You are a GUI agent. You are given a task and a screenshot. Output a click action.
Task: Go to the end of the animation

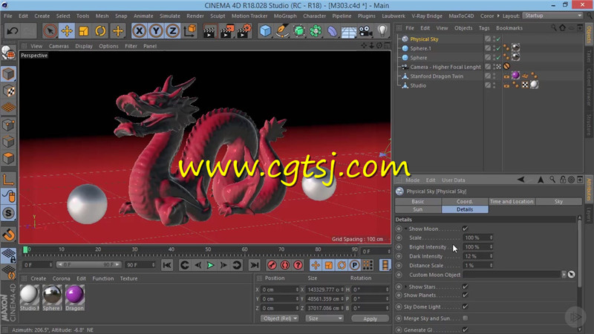(x=255, y=266)
